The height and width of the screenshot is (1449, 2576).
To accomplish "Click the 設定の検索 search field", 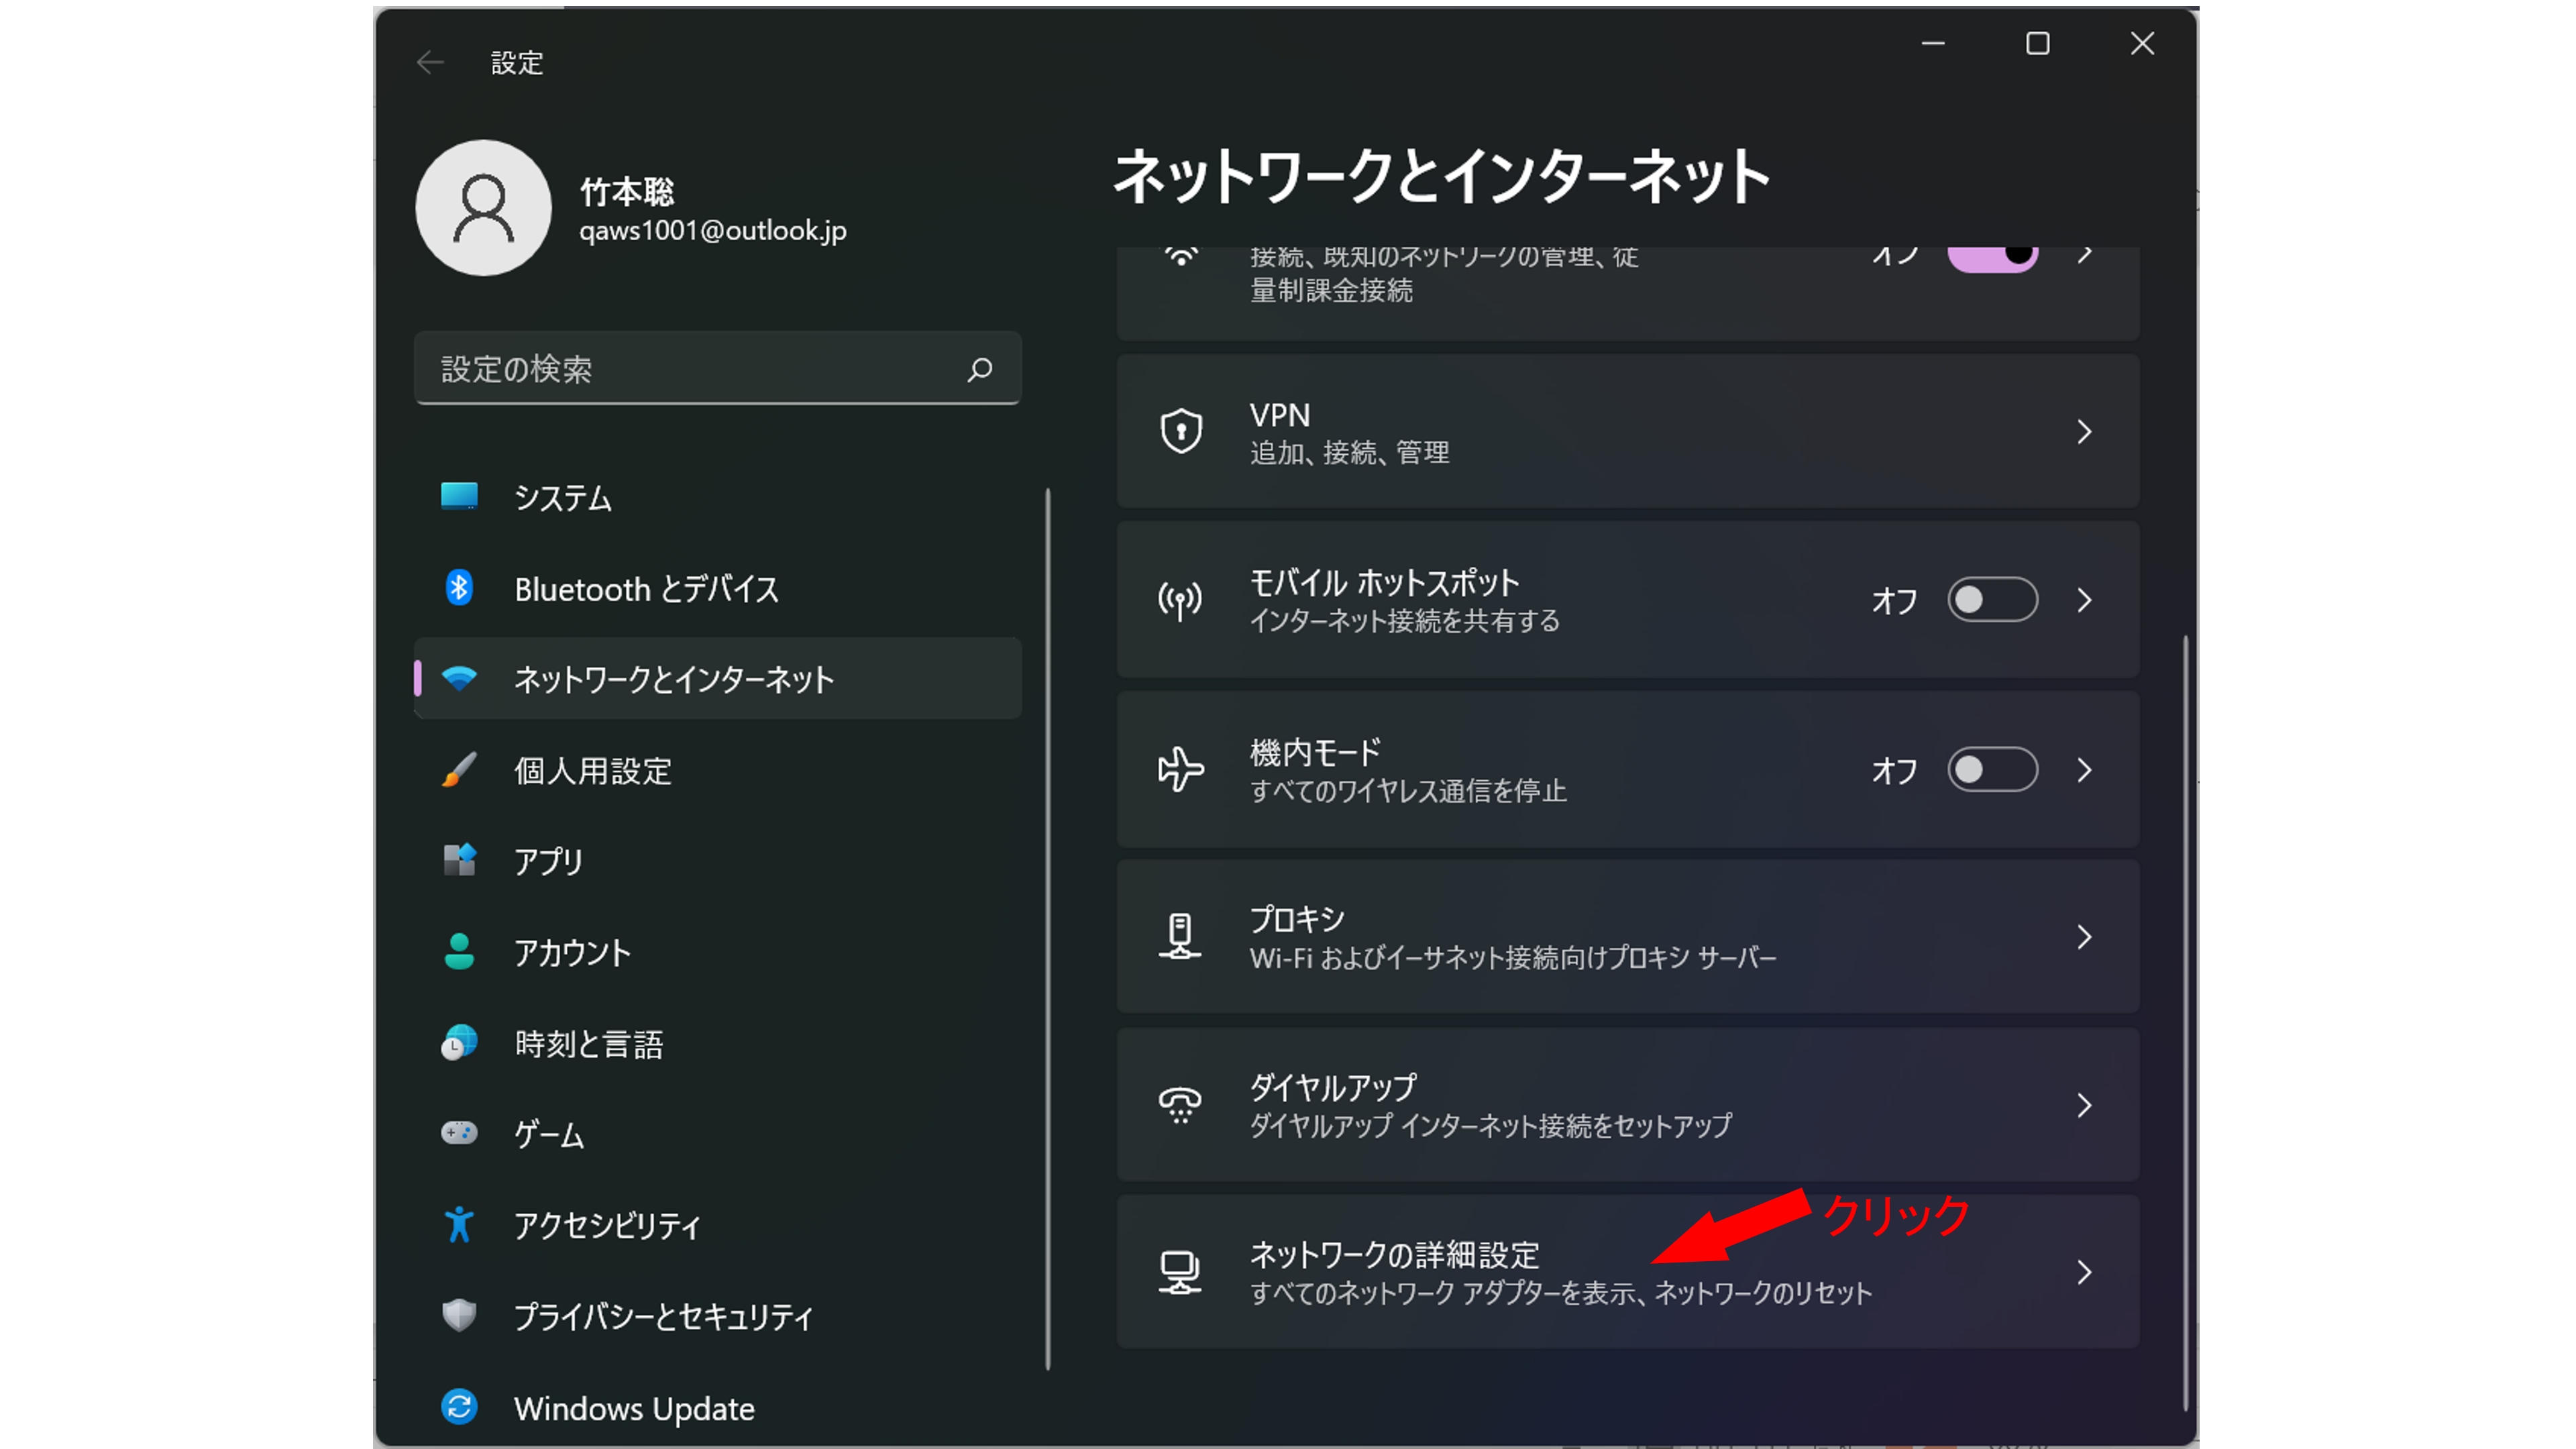I will click(690, 369).
